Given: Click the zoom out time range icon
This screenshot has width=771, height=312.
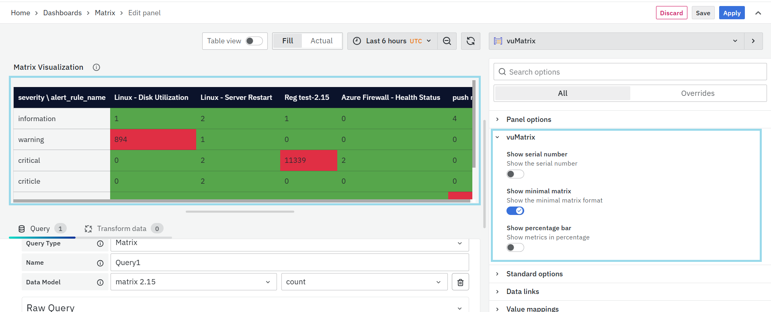Looking at the screenshot, I should click(x=447, y=41).
